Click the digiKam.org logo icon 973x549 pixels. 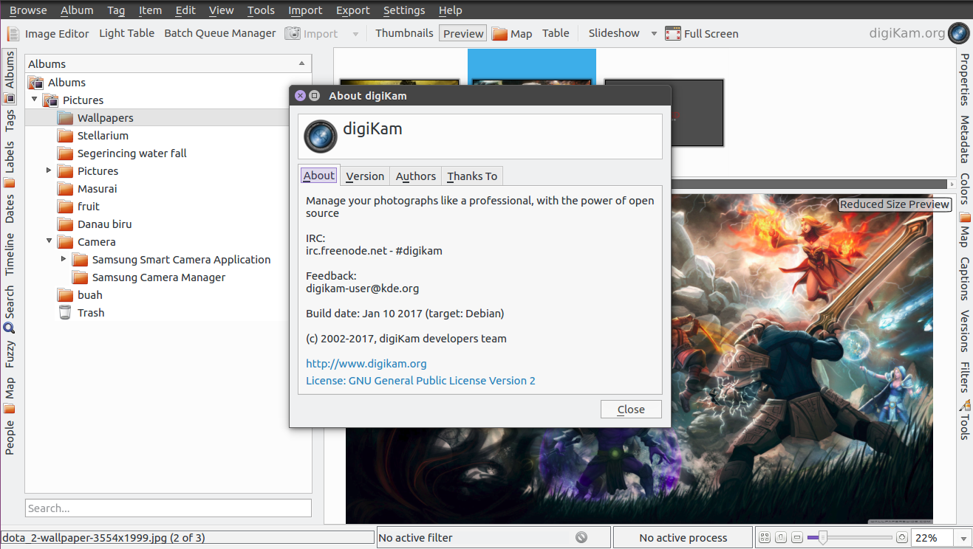[x=959, y=33]
